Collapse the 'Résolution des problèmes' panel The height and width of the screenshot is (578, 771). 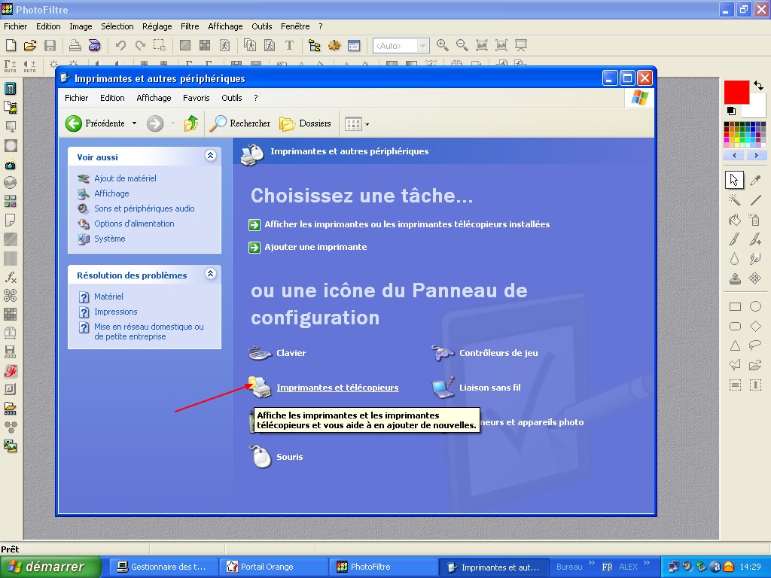pyautogui.click(x=210, y=275)
